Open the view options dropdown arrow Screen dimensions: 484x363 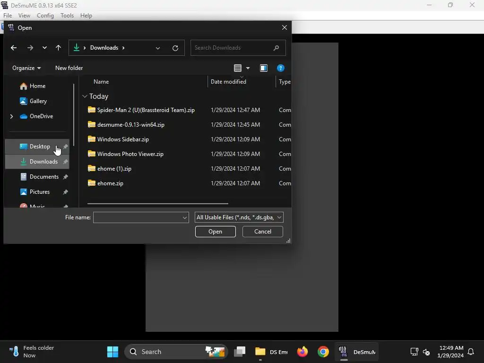[248, 68]
